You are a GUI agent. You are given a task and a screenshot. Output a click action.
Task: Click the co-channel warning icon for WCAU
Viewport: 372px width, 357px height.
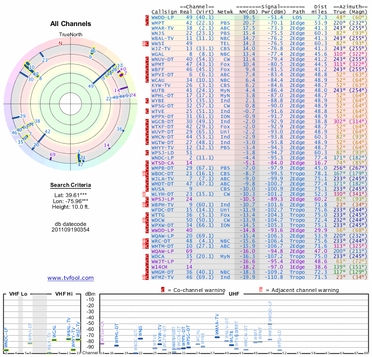pyautogui.click(x=147, y=80)
